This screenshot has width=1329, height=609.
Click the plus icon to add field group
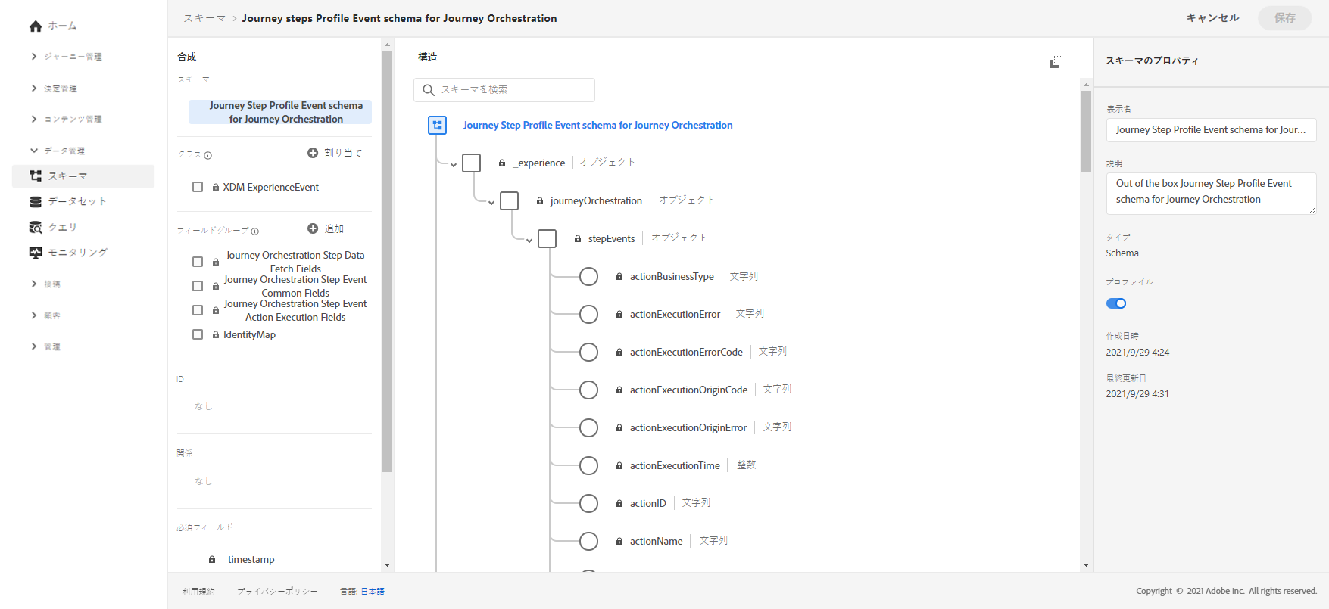[313, 228]
